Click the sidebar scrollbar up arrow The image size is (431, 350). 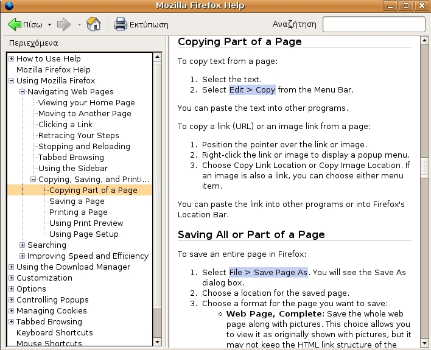(157, 57)
